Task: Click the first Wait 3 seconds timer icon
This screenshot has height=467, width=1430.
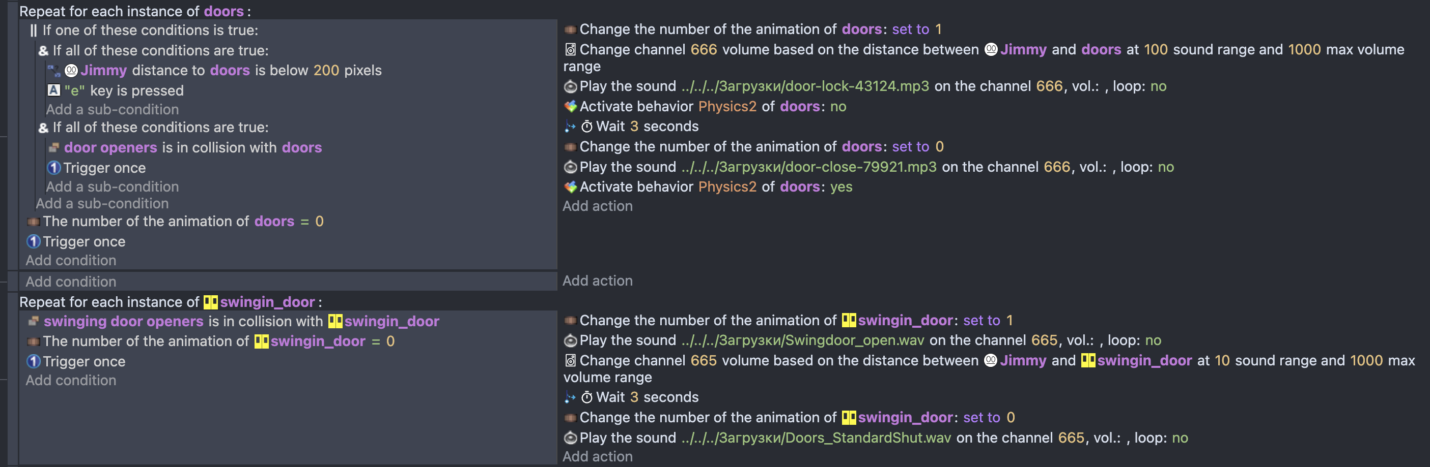Action: coord(587,127)
